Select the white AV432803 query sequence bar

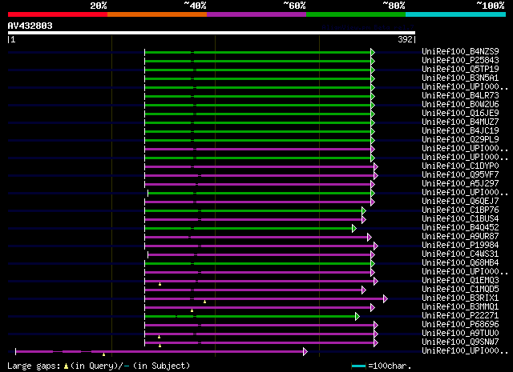pyautogui.click(x=212, y=33)
